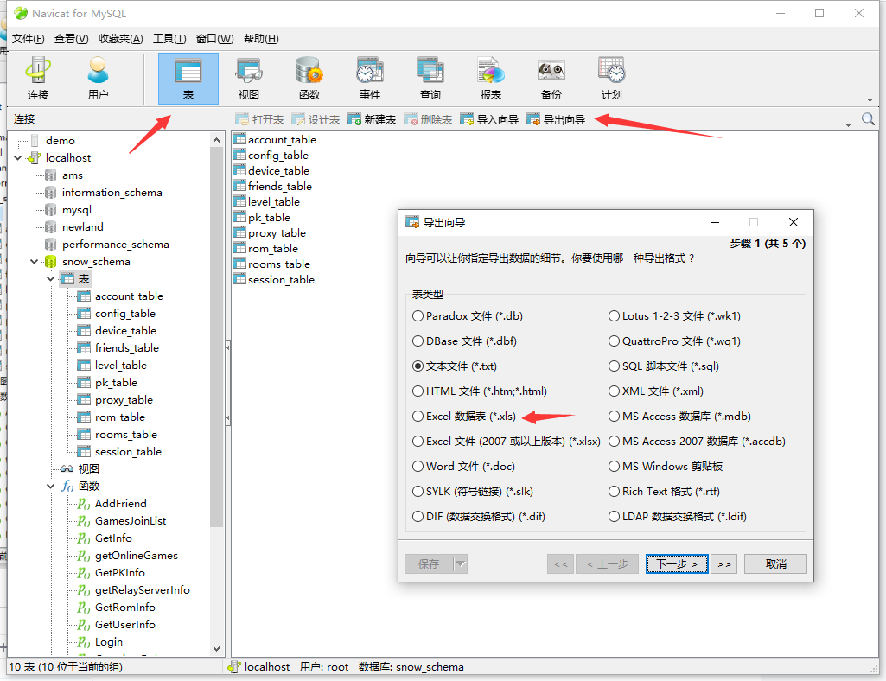886x681 pixels.
Task: Open the 工具(T) menu
Action: coord(169,38)
